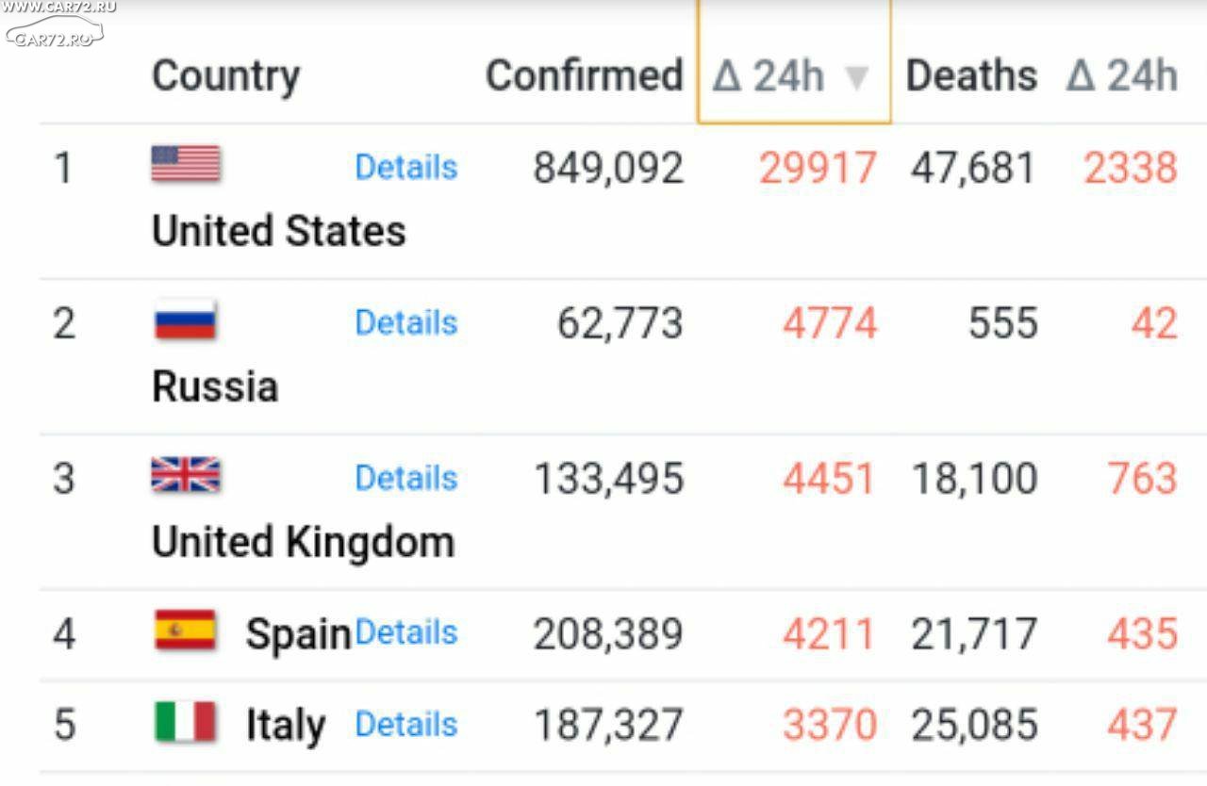
Task: Open Details link for Russia
Action: (406, 322)
